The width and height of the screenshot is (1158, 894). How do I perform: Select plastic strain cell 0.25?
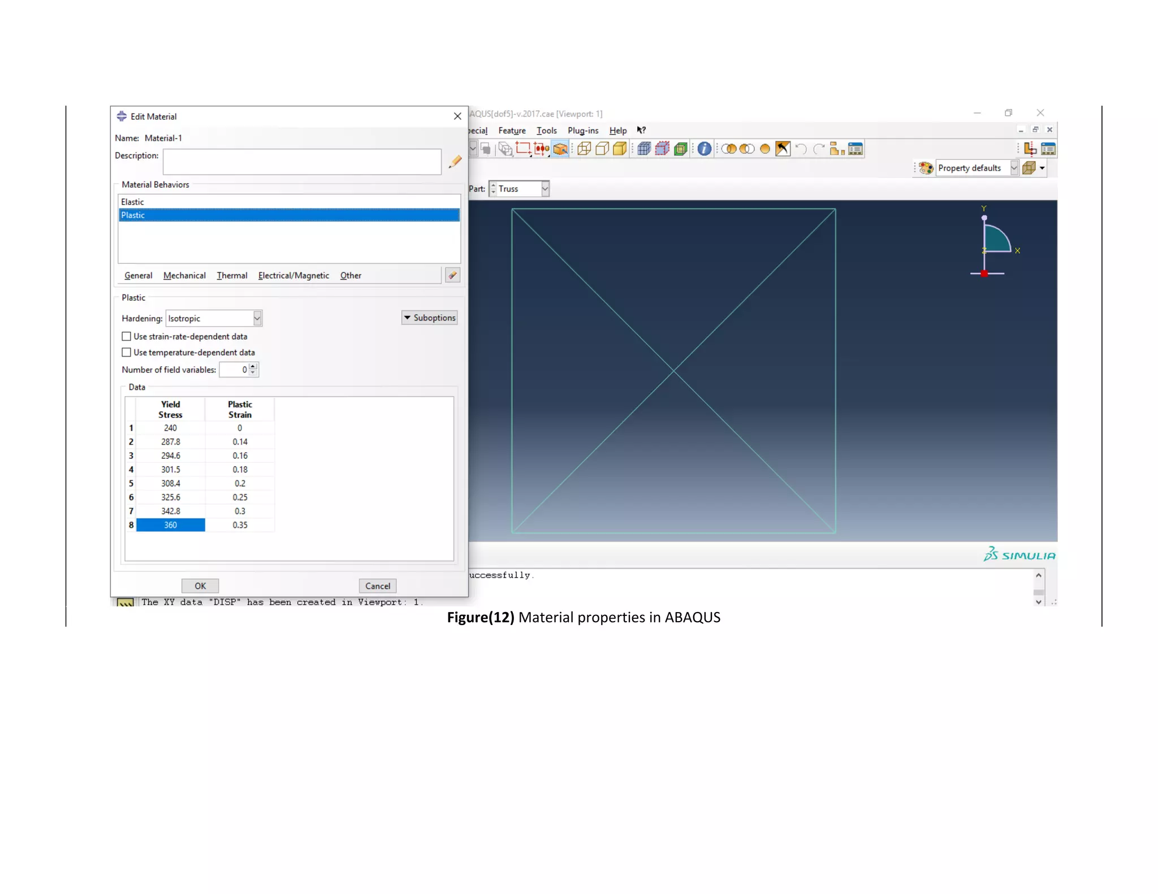240,497
